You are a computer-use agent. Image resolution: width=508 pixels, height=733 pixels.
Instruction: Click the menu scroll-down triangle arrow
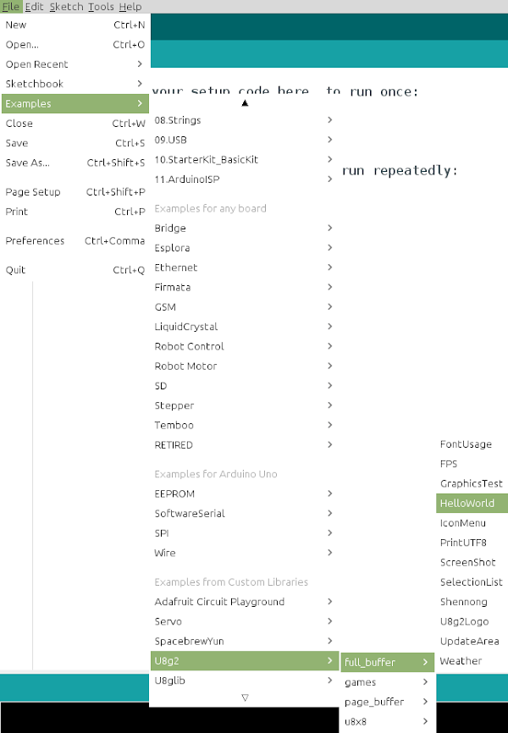pyautogui.click(x=245, y=697)
